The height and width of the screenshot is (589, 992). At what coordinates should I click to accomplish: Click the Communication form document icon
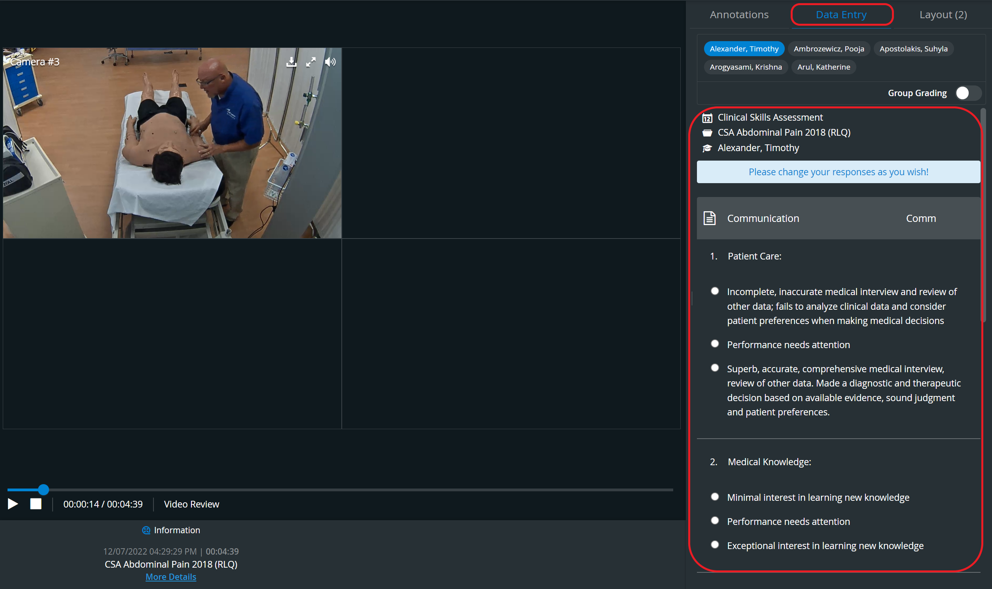click(x=710, y=218)
